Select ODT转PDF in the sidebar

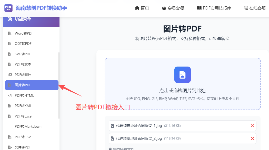point(32,44)
